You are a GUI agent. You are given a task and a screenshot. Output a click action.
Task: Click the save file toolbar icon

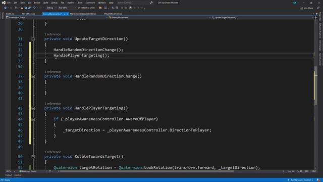coord(26,8)
